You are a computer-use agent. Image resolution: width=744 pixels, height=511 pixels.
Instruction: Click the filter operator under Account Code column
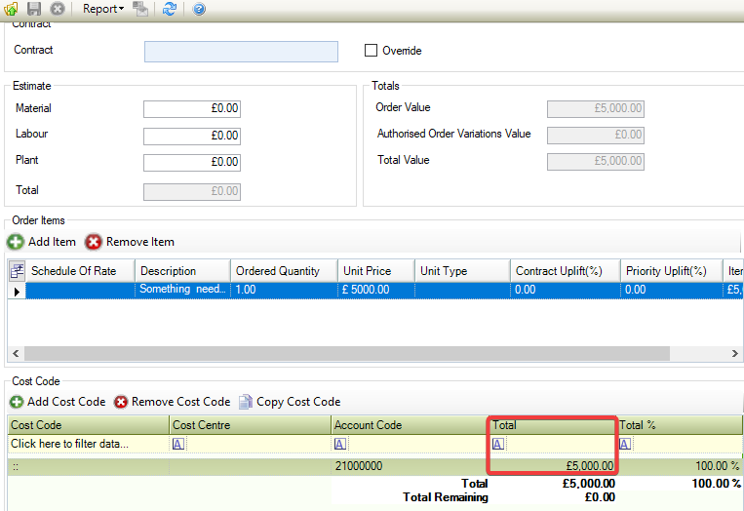click(340, 444)
